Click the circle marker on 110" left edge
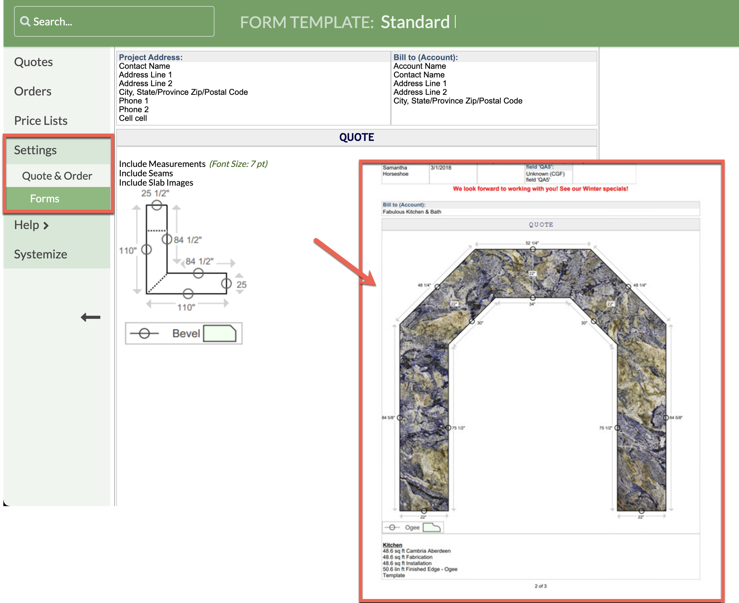 click(x=146, y=249)
